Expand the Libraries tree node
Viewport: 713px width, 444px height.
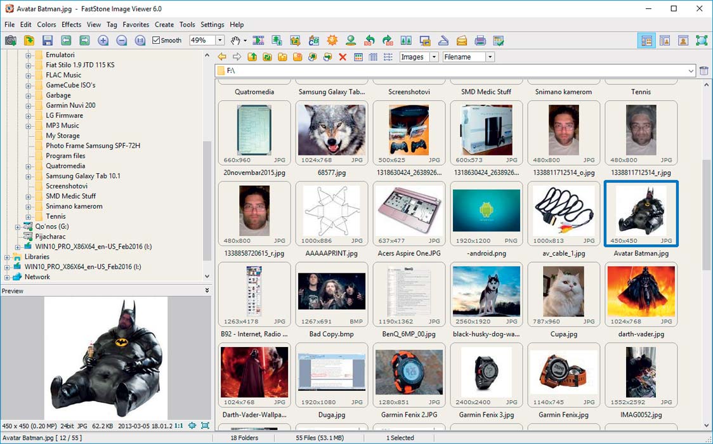click(x=7, y=258)
